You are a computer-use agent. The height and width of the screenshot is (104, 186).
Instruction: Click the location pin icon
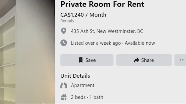click(x=64, y=31)
